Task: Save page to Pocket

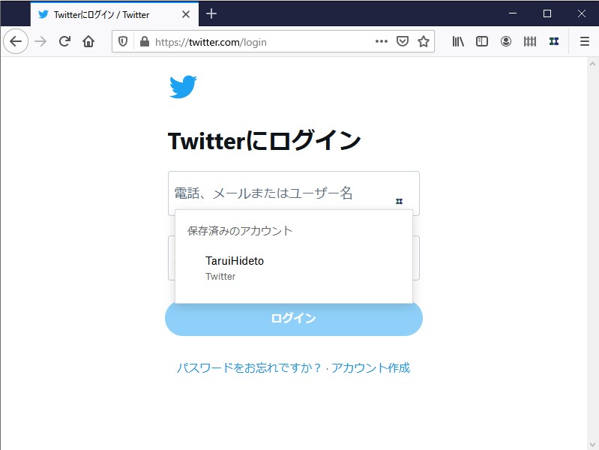Action: [403, 41]
